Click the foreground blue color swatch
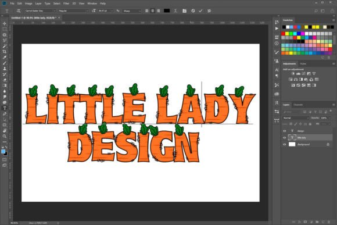This screenshot has height=225, width=337. pos(3,152)
